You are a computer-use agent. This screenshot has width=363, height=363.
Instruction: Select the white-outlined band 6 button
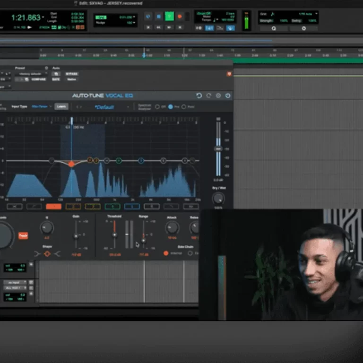coord(152,206)
